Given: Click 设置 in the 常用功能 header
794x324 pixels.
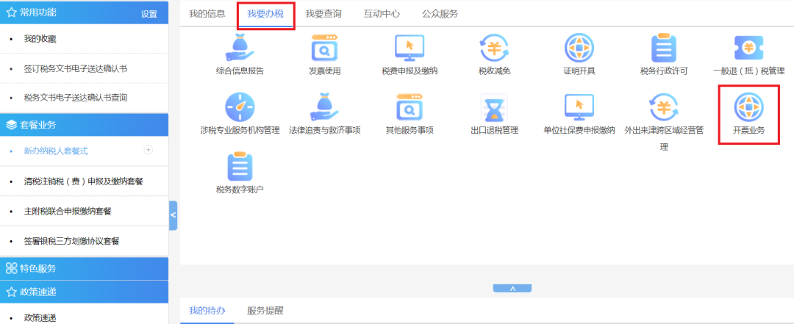Looking at the screenshot, I should (149, 13).
